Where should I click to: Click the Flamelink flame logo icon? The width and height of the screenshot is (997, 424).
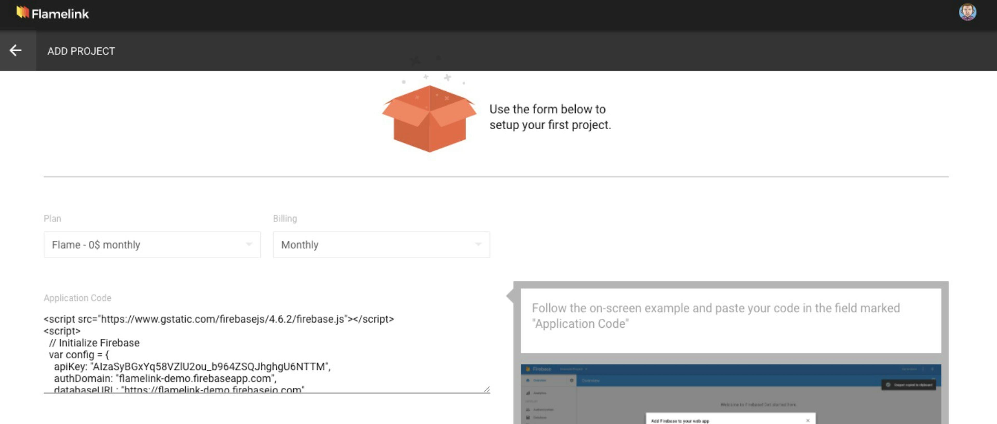(x=23, y=12)
